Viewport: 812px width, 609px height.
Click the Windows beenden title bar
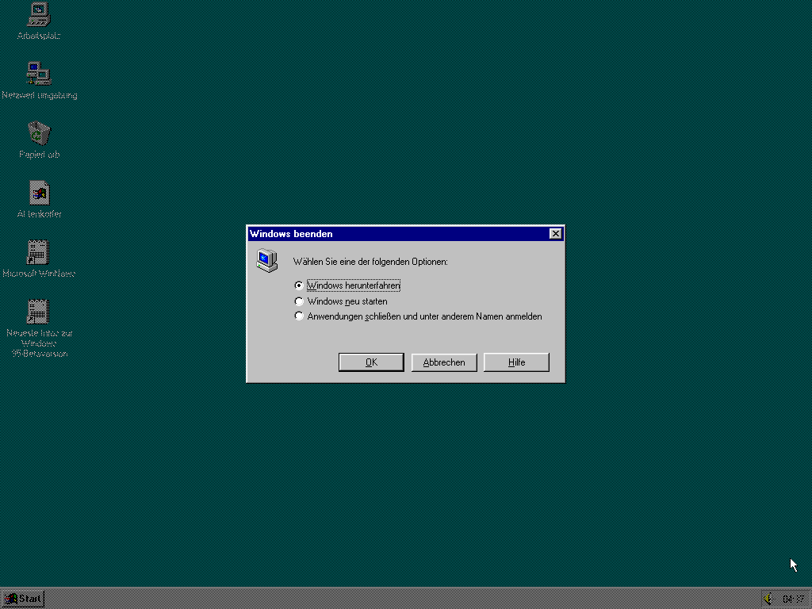[405, 234]
